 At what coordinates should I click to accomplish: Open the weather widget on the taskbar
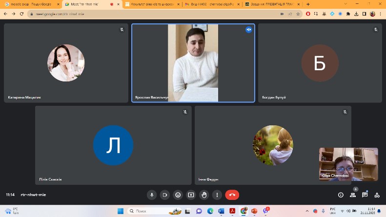[12, 211]
